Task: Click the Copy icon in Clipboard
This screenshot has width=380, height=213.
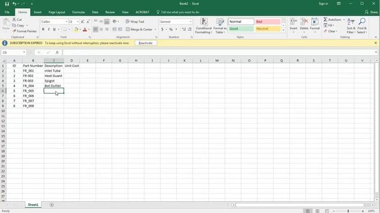Action: point(14,25)
